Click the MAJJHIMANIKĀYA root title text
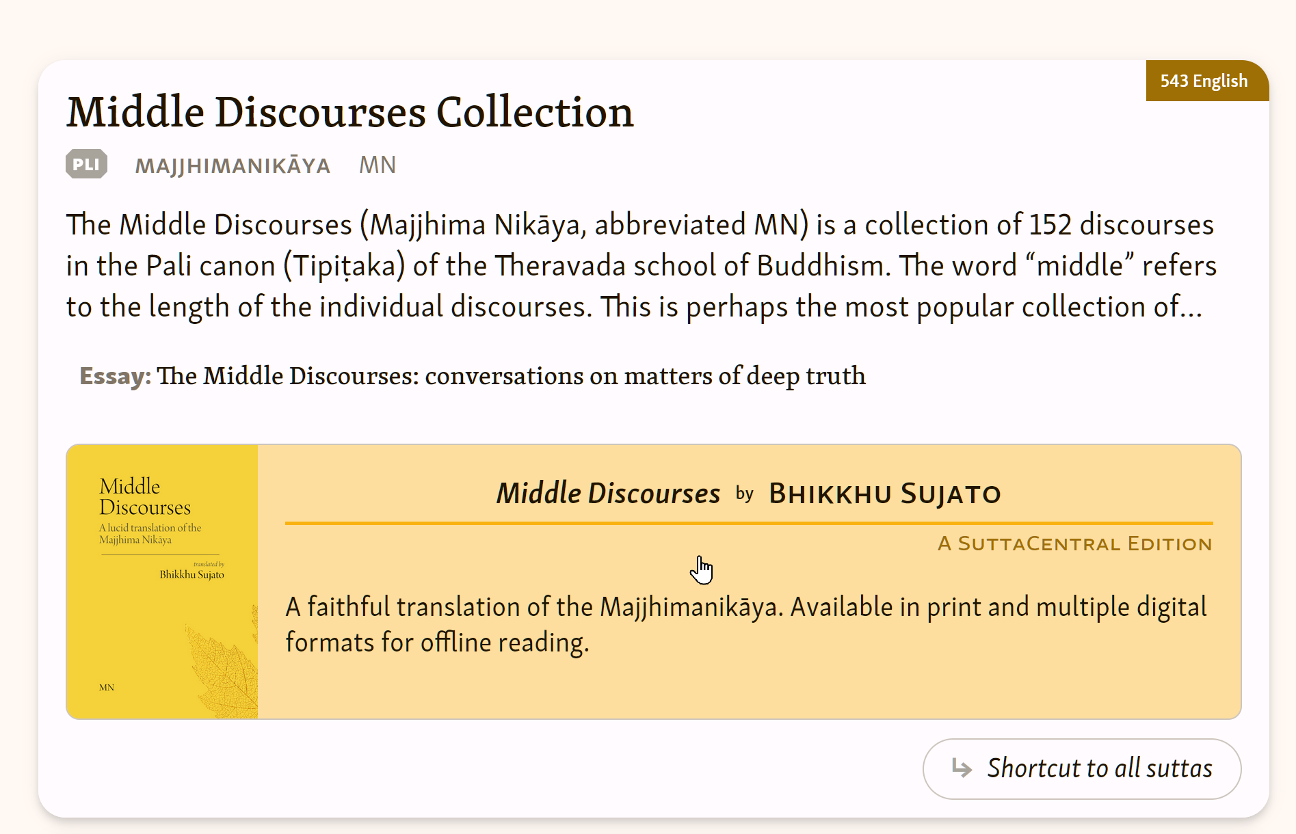The height and width of the screenshot is (834, 1296). (x=233, y=165)
